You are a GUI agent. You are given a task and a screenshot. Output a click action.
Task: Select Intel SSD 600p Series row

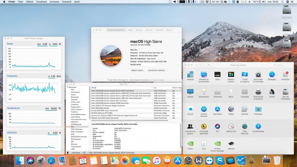coord(136,108)
